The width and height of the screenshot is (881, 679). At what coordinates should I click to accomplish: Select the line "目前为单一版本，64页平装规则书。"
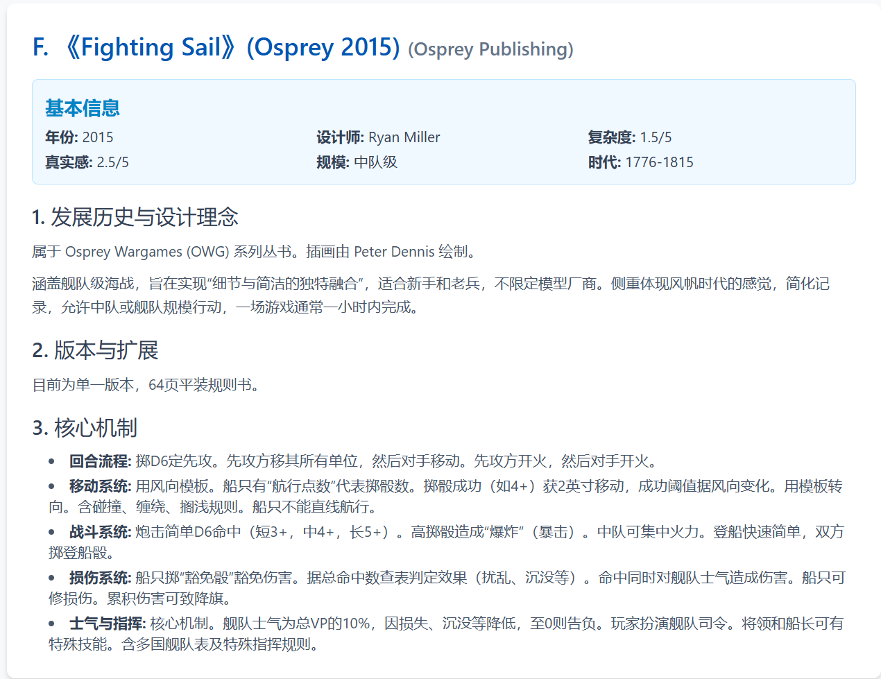tap(148, 385)
